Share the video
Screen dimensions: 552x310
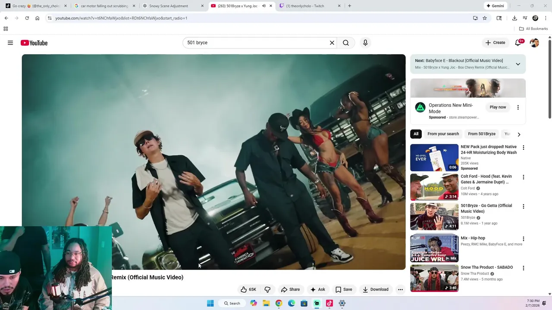coord(290,289)
